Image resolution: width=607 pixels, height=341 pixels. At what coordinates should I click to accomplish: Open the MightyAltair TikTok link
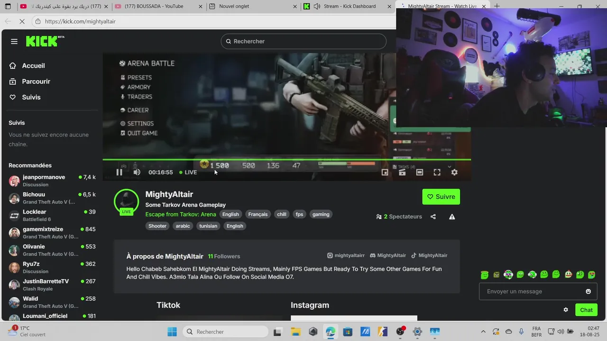(x=429, y=255)
